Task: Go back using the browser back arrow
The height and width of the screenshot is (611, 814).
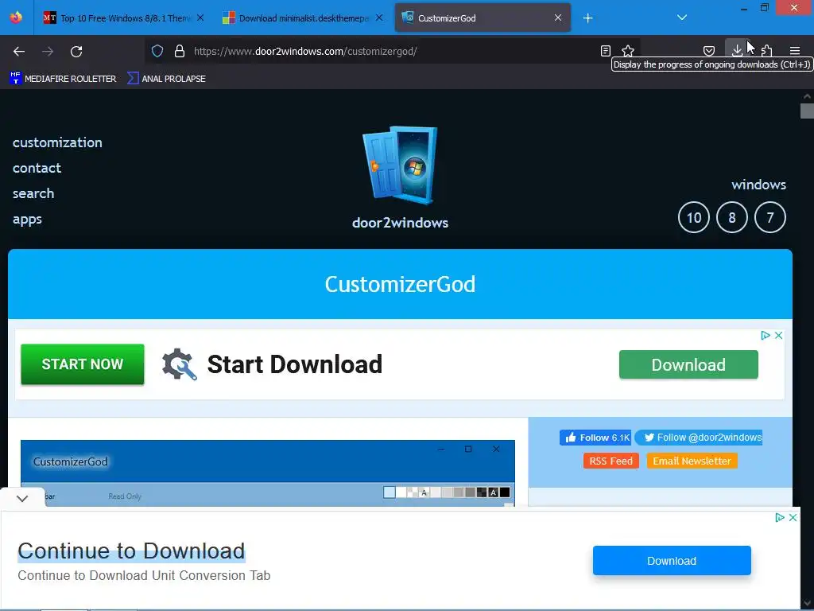Action: pyautogui.click(x=19, y=52)
